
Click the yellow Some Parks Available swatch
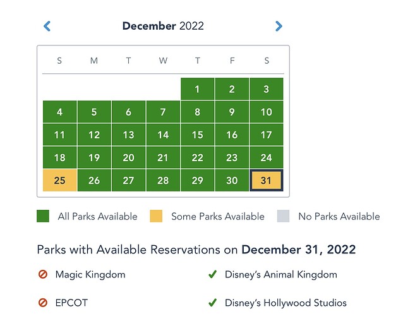156,216
